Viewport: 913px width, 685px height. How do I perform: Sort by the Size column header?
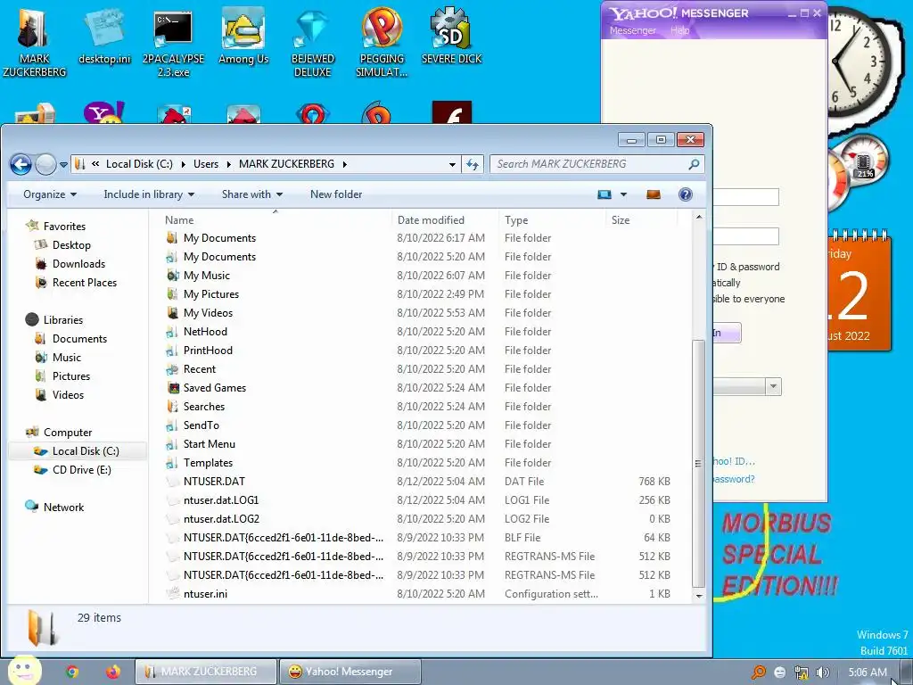[x=642, y=220]
